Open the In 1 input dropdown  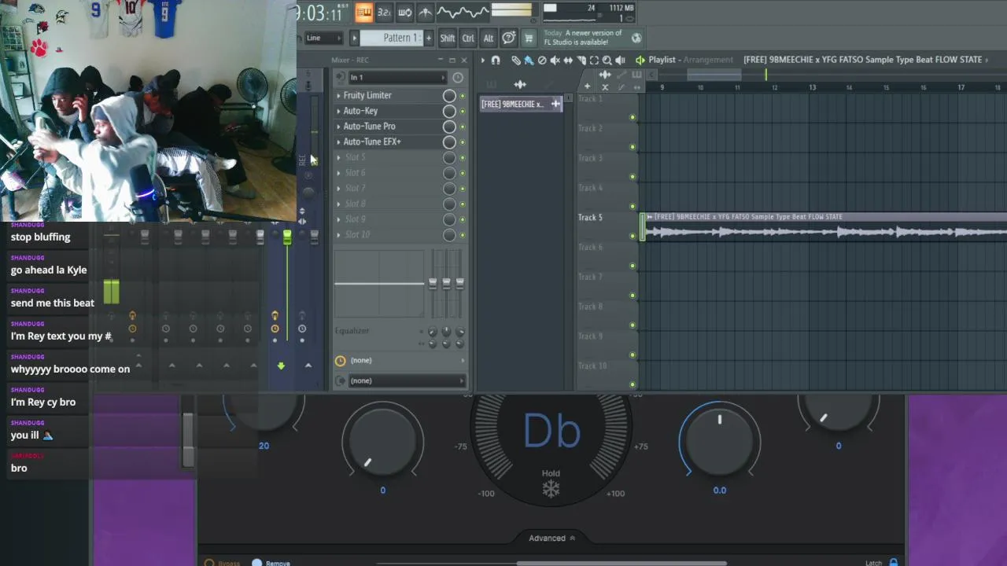397,77
